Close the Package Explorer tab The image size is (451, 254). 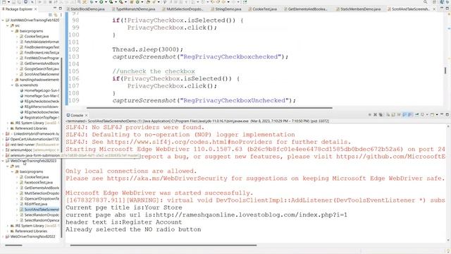[36, 9]
